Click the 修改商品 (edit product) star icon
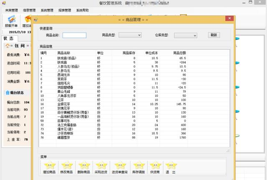Screen dimensions: 267x180 [67, 166]
